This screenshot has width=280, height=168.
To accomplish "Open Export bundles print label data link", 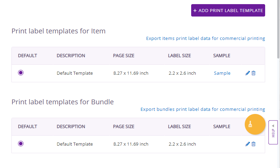I will 203,109.
